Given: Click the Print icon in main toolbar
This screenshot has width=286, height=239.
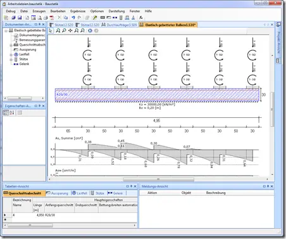Looking at the screenshot, I should (x=46, y=18).
